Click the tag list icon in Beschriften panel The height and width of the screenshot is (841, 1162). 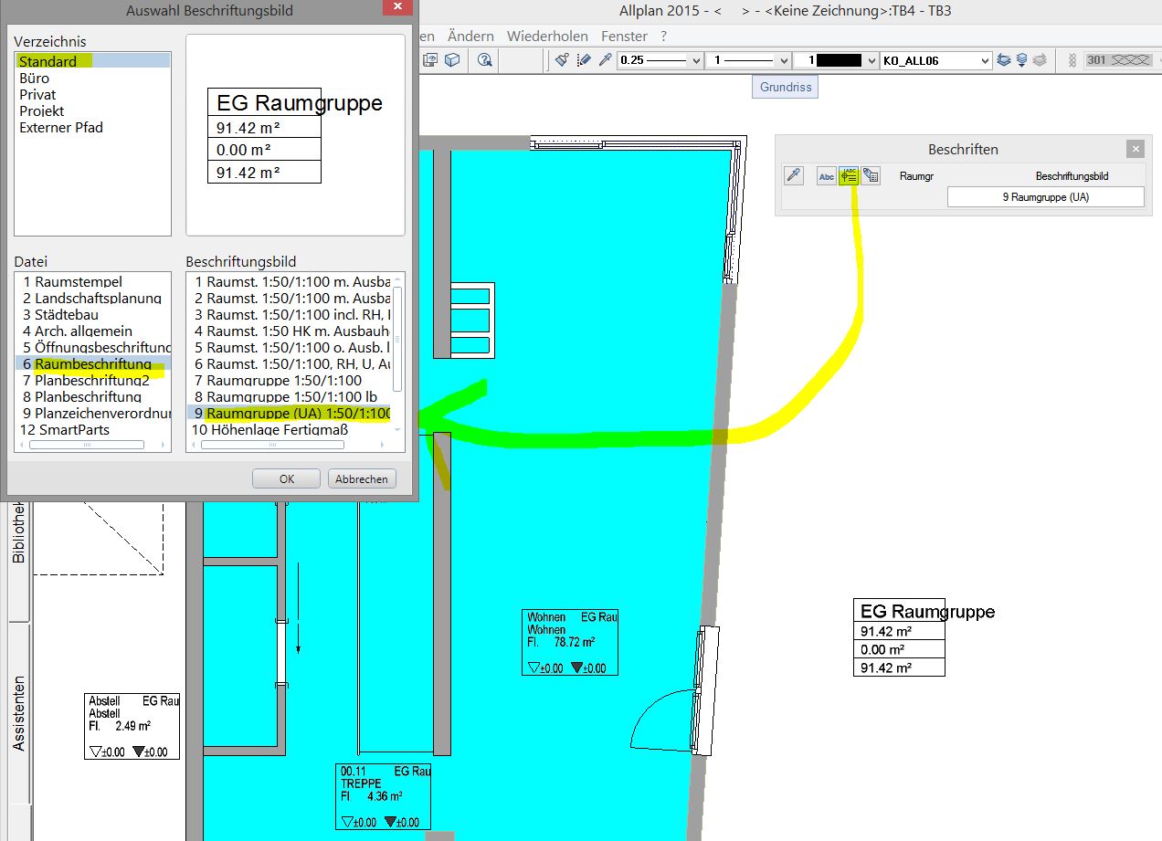pos(871,176)
